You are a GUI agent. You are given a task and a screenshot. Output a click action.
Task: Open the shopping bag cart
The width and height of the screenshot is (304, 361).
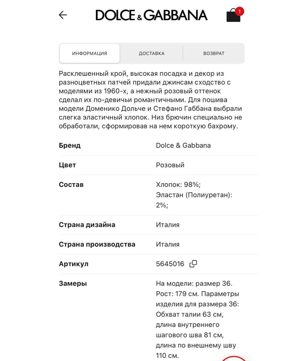pos(233,16)
